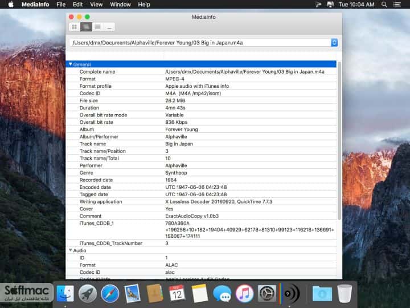
Task: Collapse the General section triangle
Action: [71, 64]
